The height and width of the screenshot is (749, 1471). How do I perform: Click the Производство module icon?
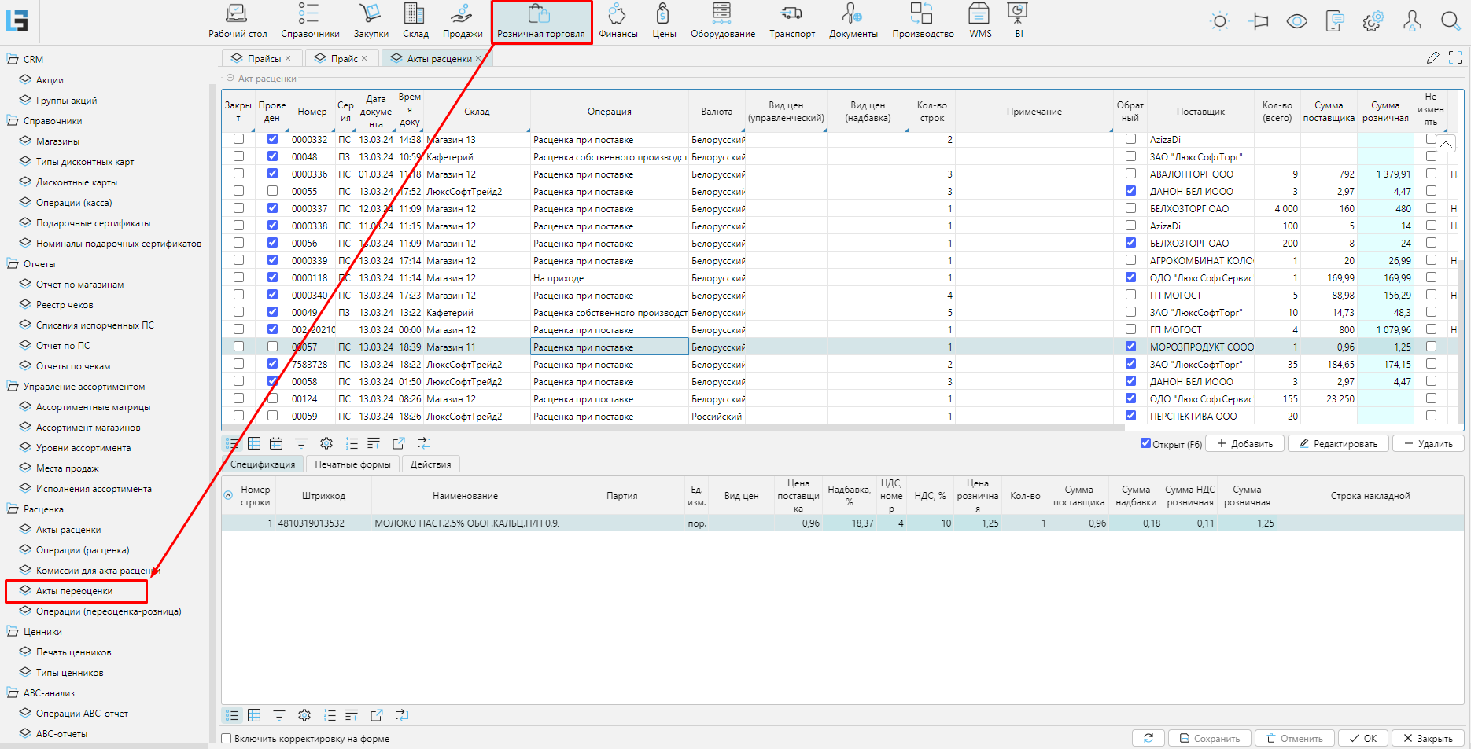(922, 21)
